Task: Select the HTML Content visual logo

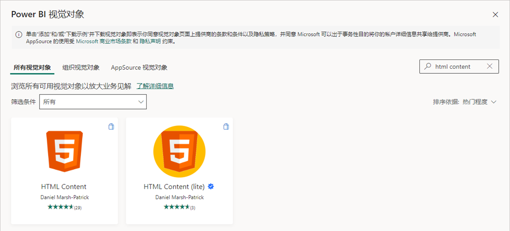Action: (65, 151)
